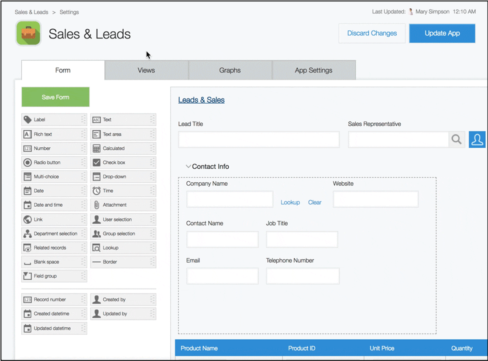Switch to the Views tab
The width and height of the screenshot is (488, 361).
pyautogui.click(x=146, y=70)
